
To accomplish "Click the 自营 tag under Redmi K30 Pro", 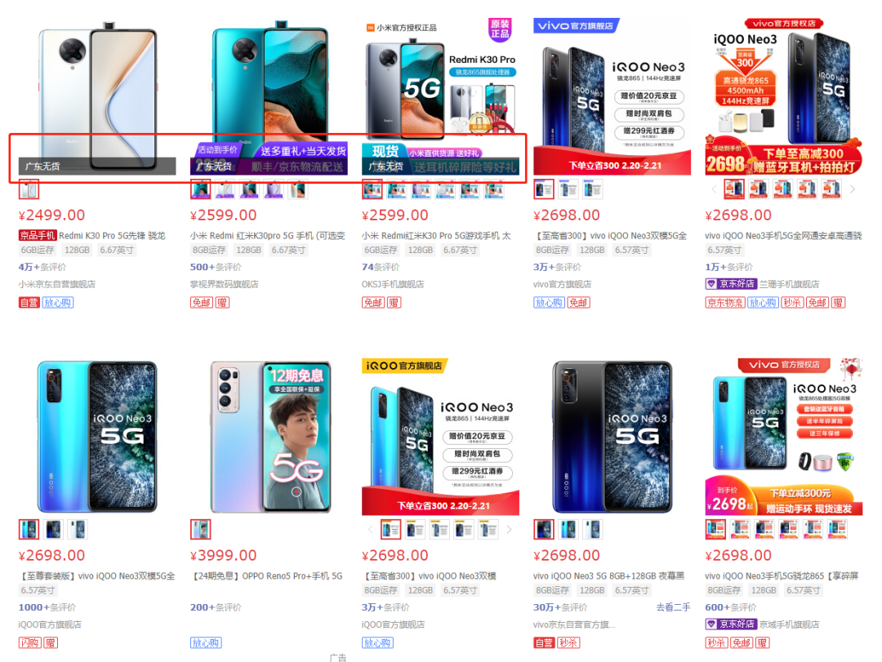I will 29,303.
